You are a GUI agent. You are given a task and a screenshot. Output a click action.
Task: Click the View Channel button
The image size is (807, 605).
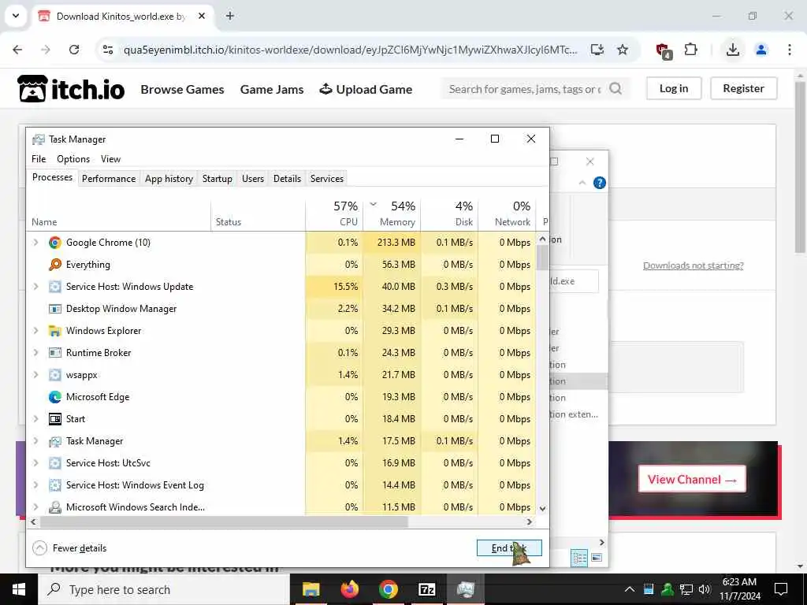(692, 480)
